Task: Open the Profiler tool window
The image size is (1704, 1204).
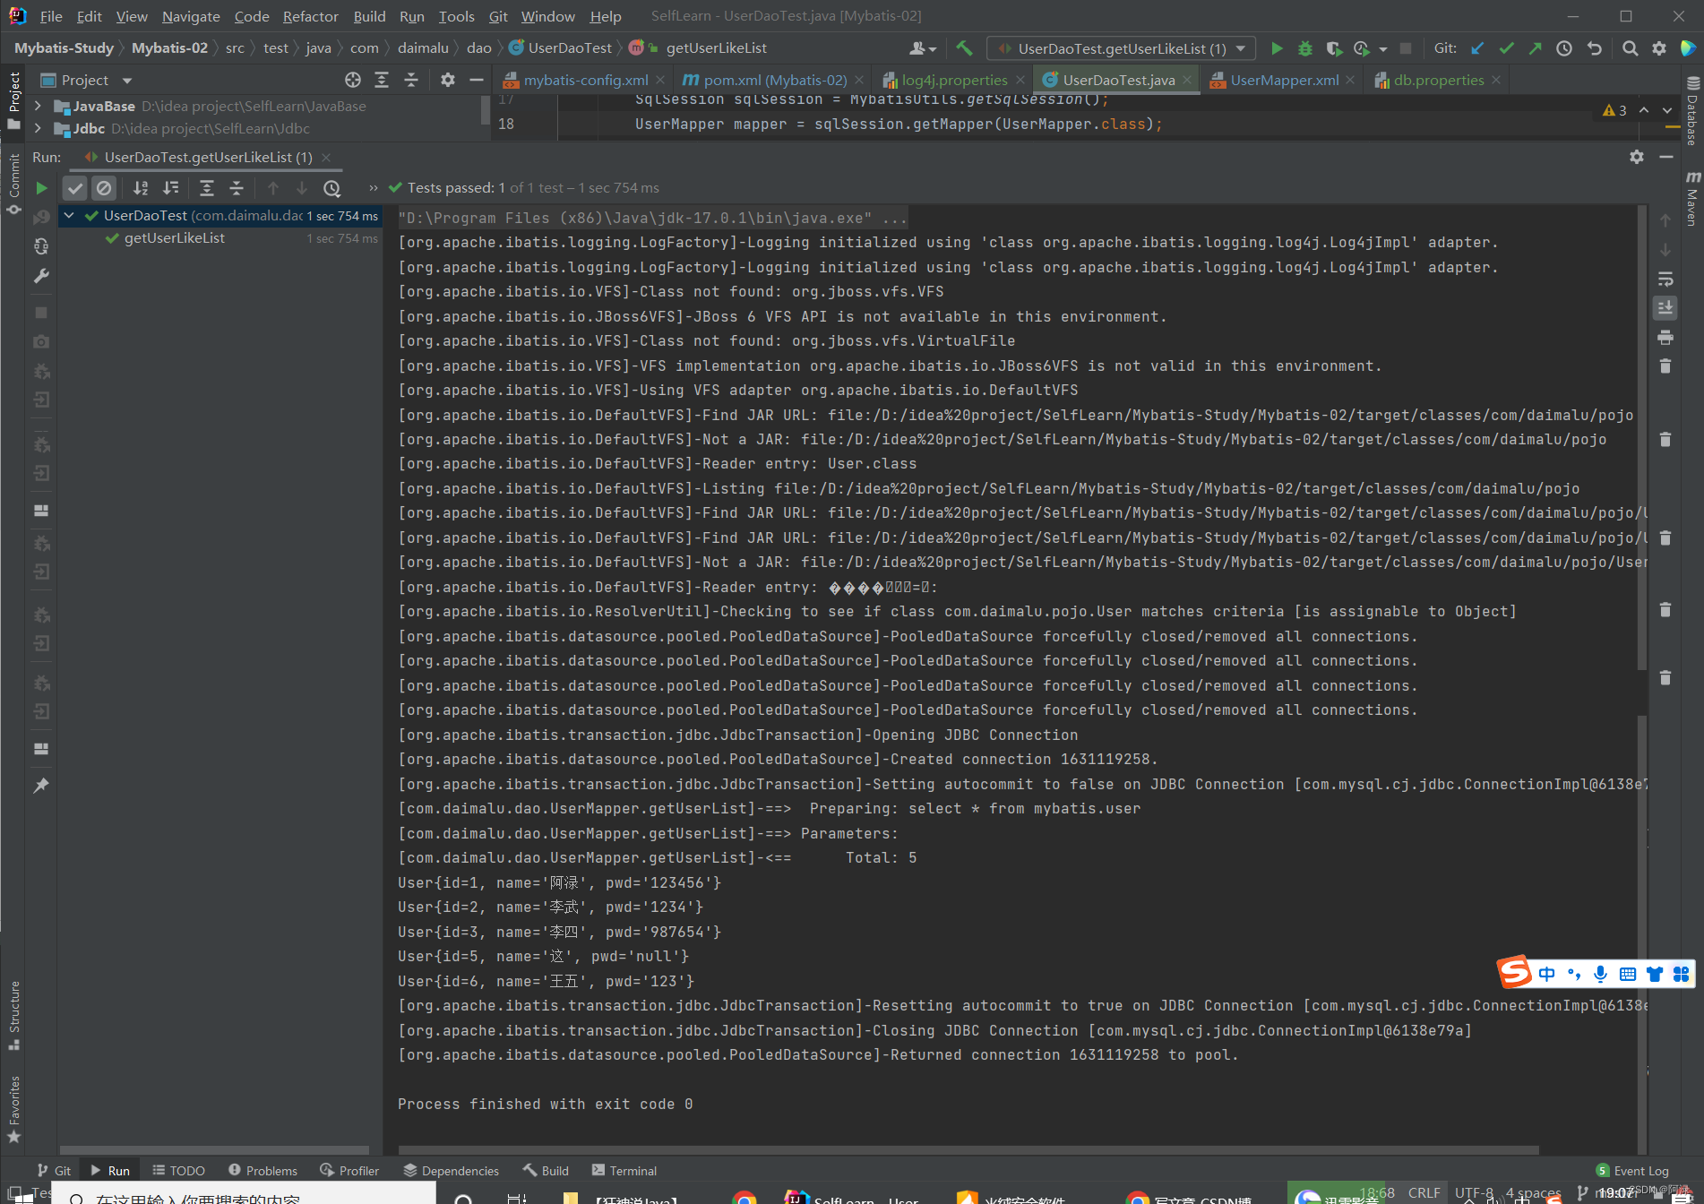Action: pos(349,1171)
